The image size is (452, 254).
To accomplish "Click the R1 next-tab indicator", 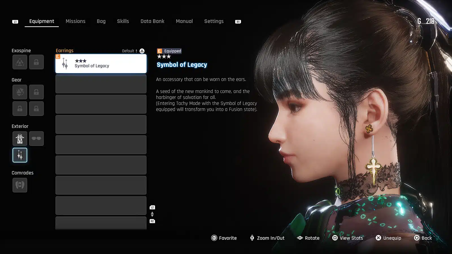I will coord(238,22).
